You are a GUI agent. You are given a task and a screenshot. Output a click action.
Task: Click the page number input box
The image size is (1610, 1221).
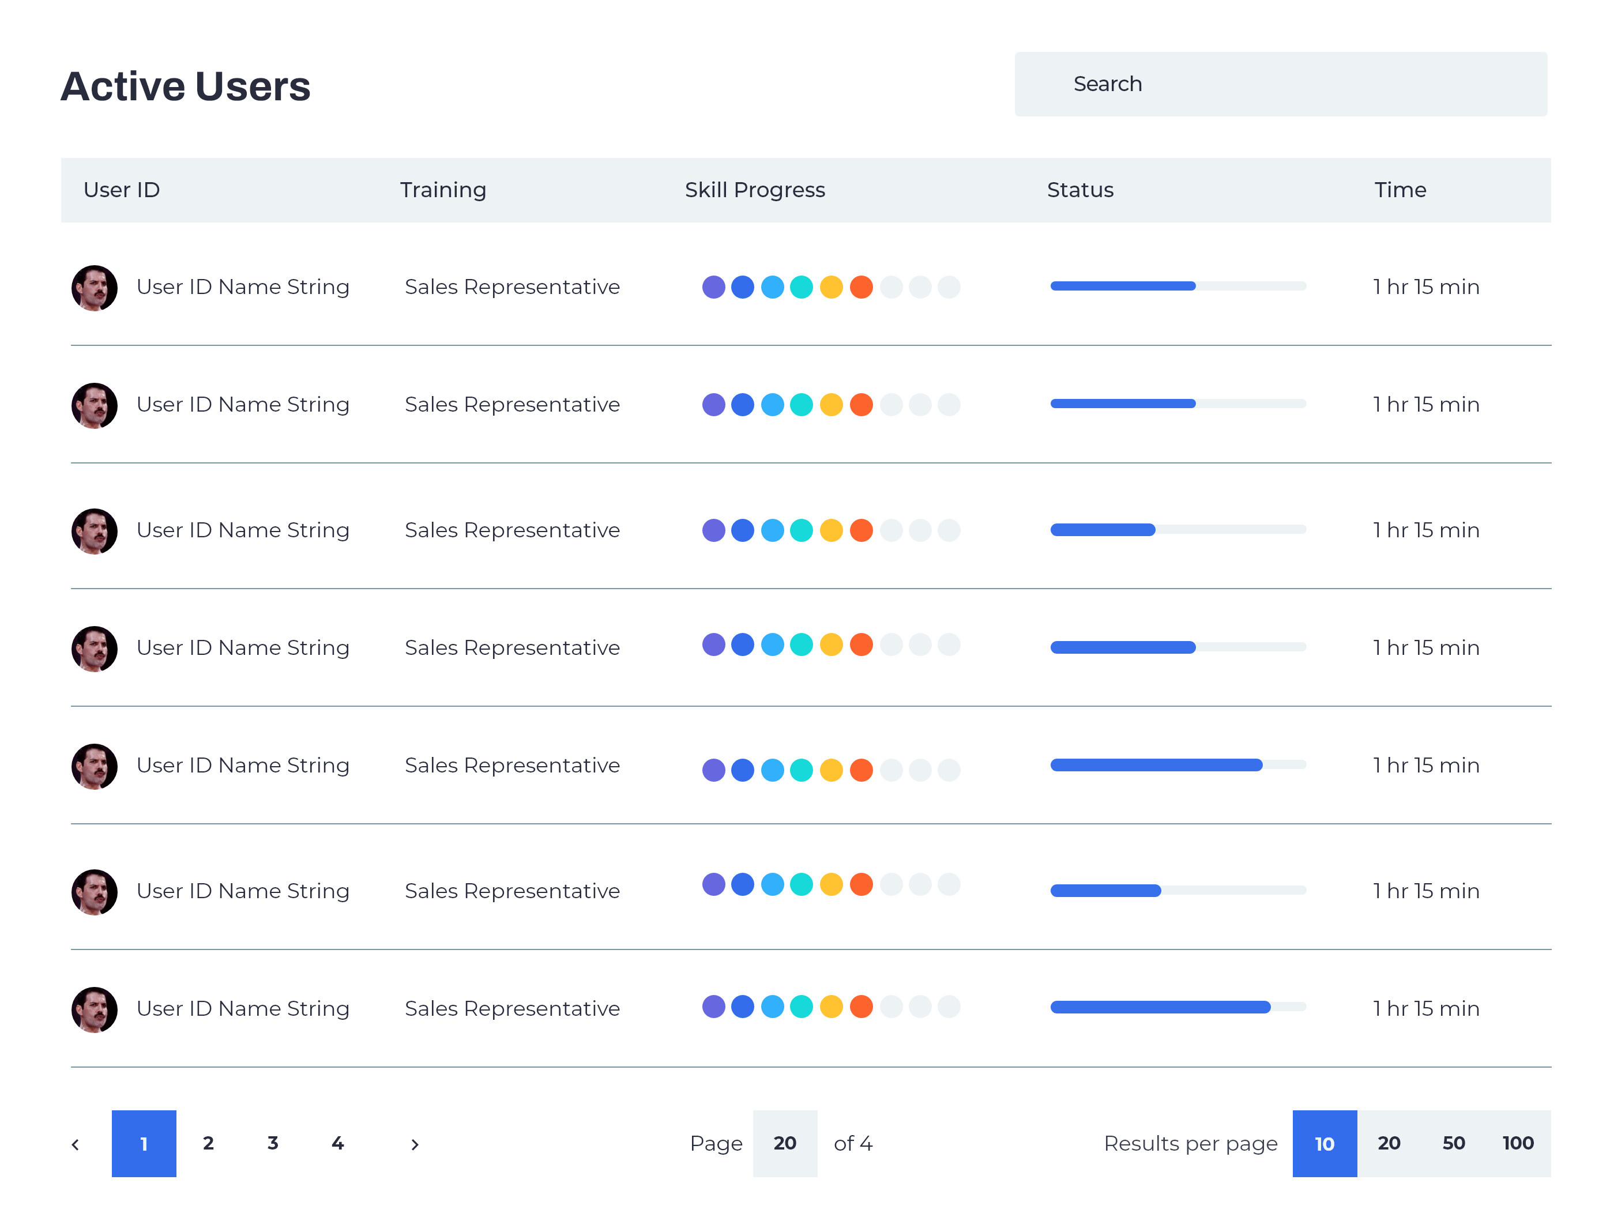[785, 1143]
